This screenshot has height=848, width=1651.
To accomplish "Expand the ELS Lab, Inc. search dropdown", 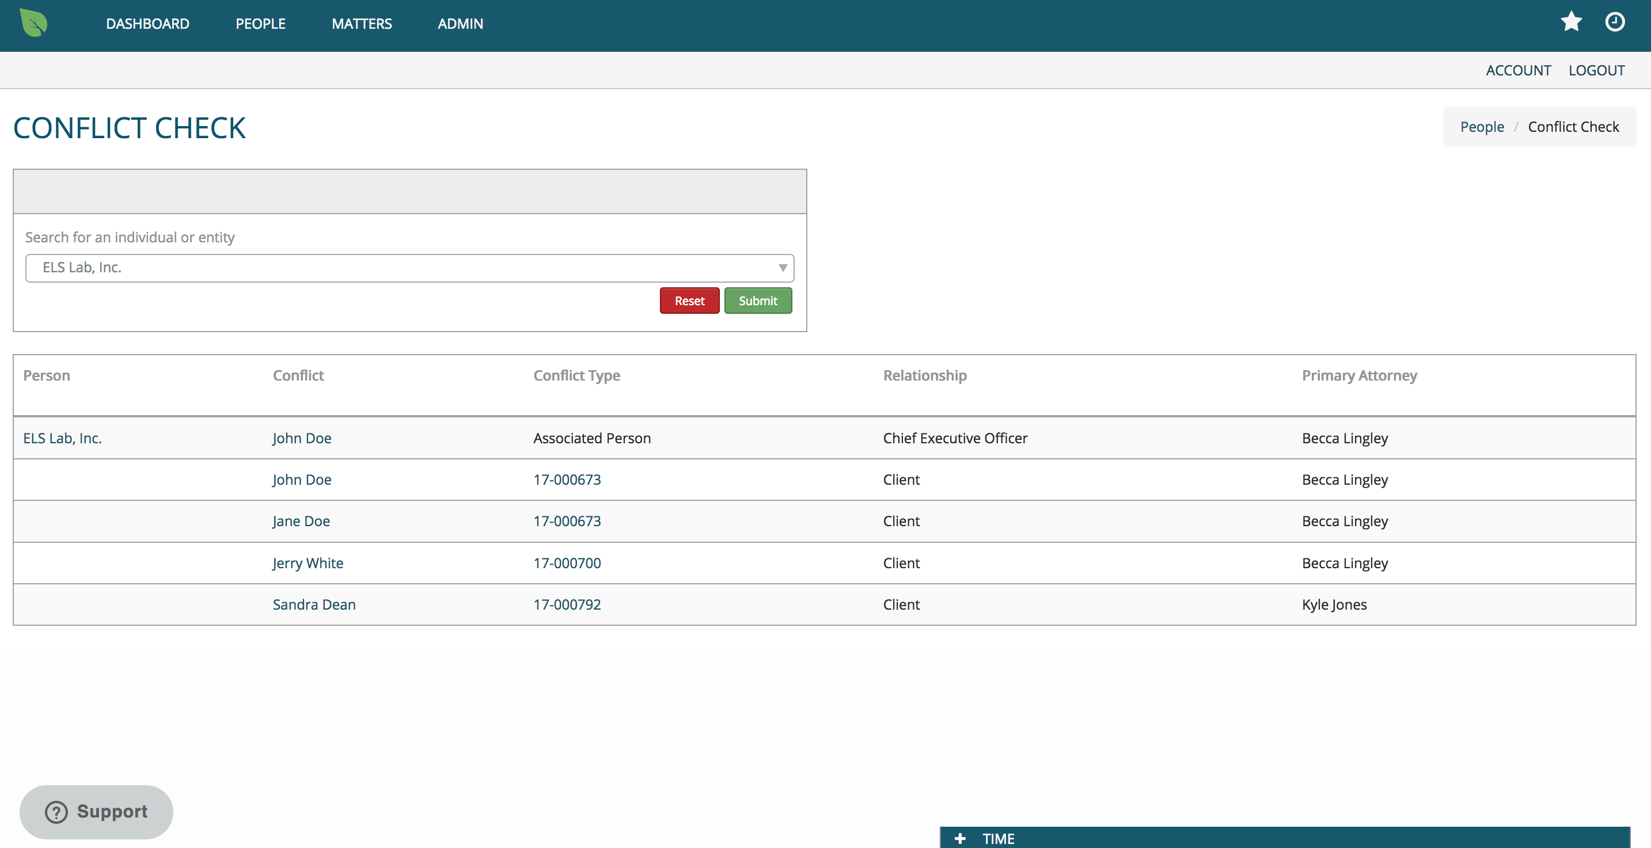I will [x=782, y=268].
